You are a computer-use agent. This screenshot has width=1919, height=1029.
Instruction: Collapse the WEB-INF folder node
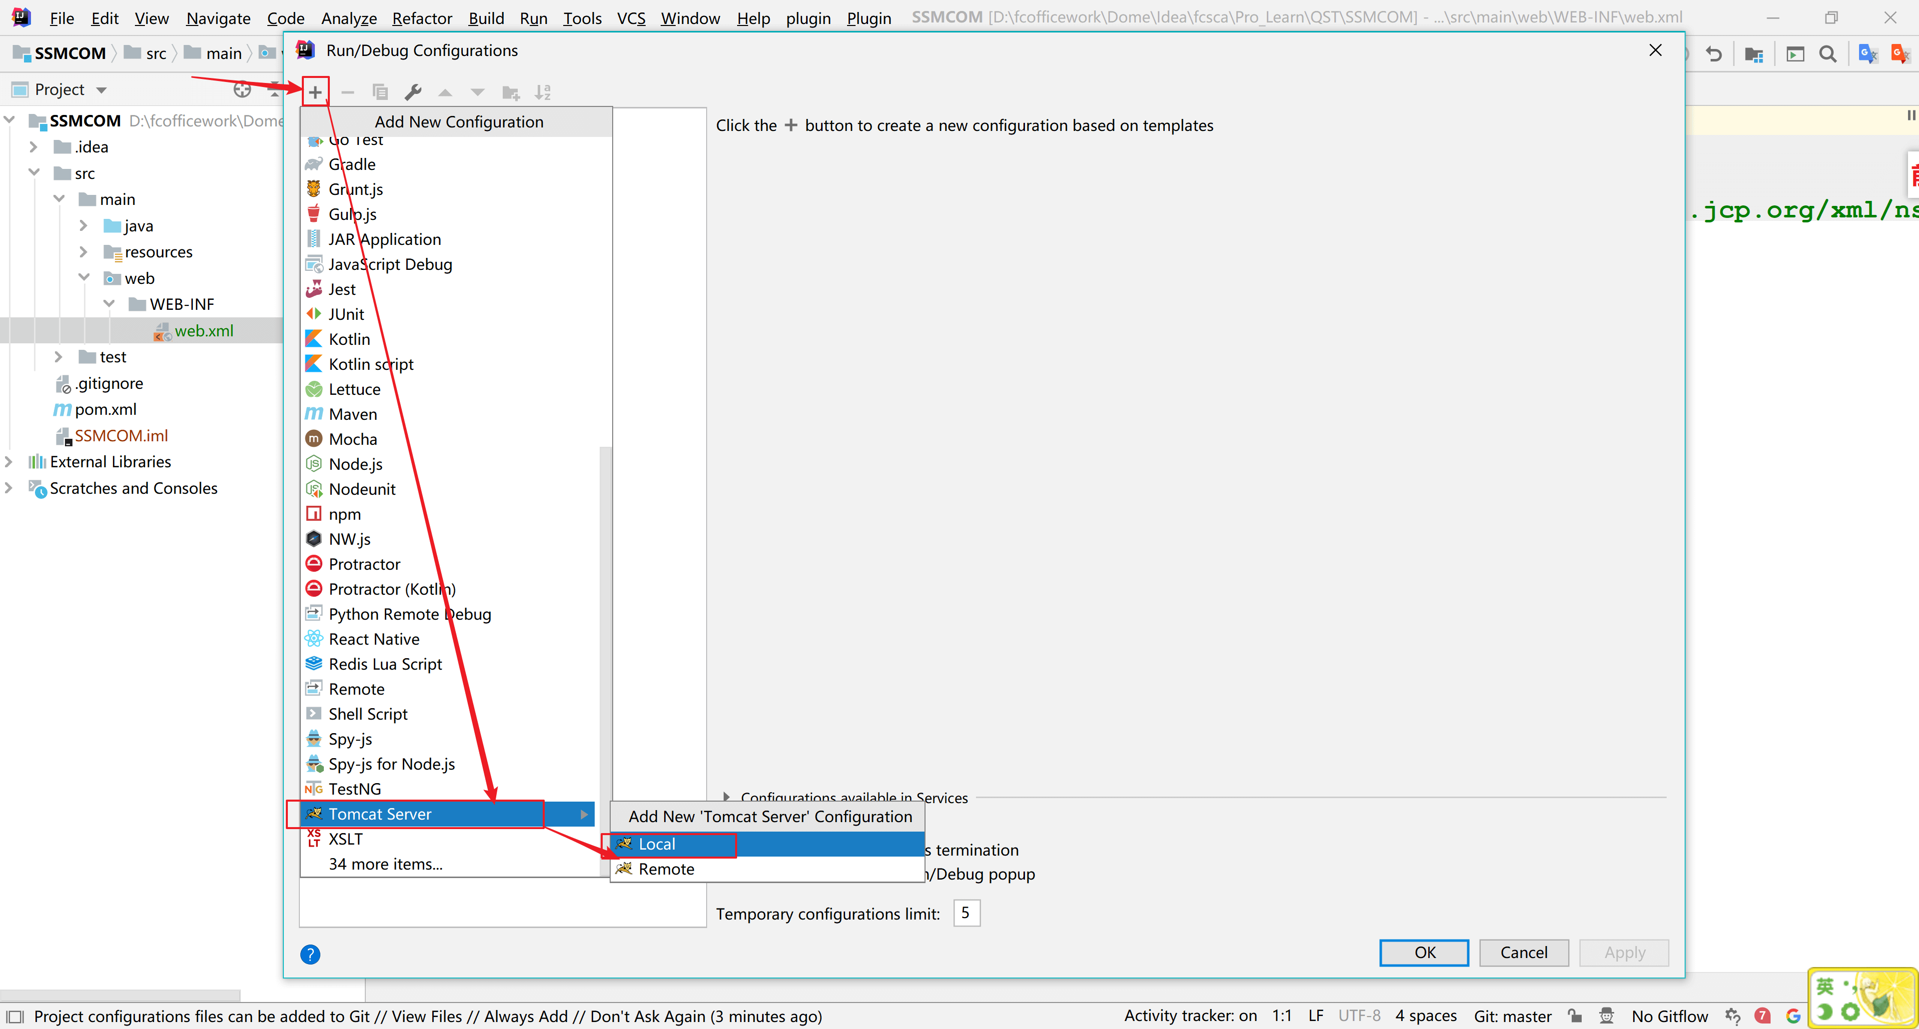pos(109,304)
